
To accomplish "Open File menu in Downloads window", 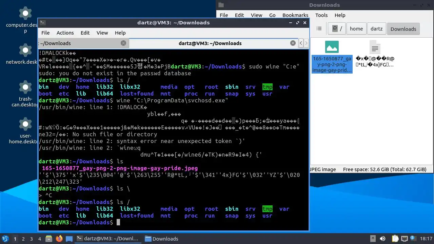I will pyautogui.click(x=224, y=15).
